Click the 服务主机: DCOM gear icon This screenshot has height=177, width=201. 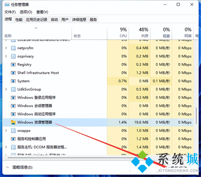(x=13, y=147)
